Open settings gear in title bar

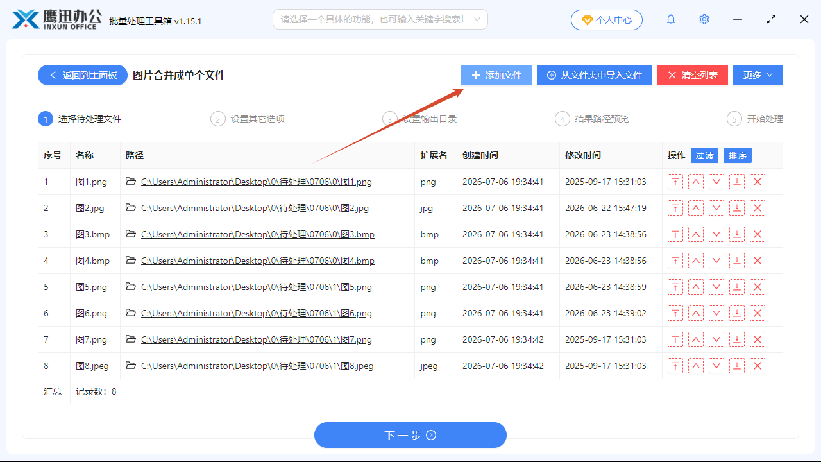(704, 19)
